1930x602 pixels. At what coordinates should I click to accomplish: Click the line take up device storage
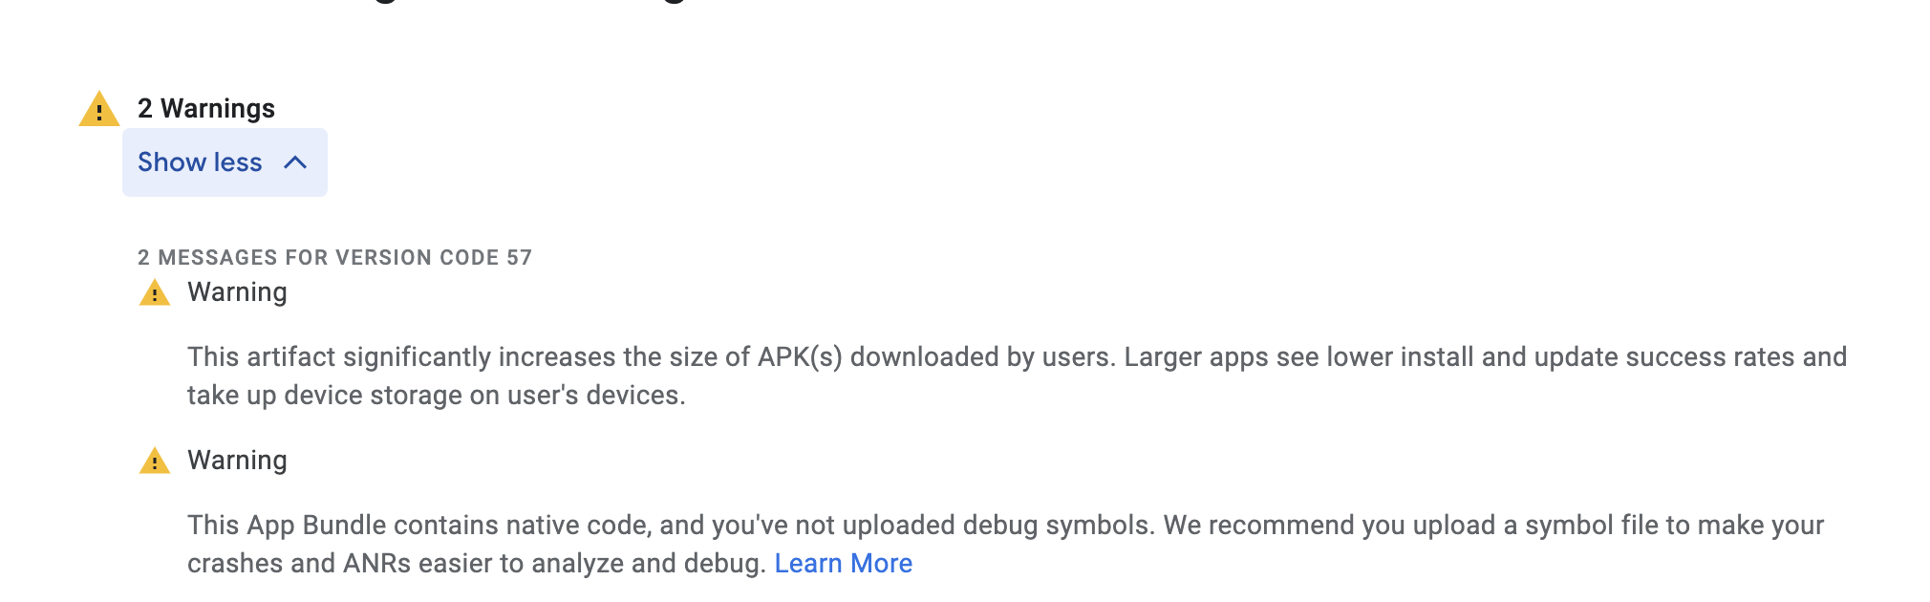[x=436, y=396]
